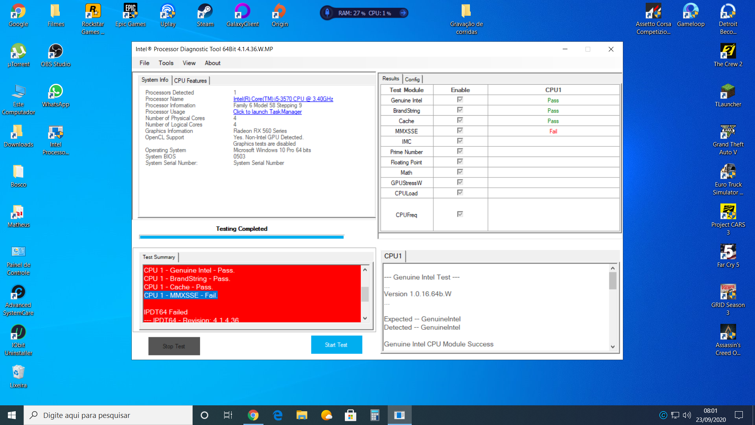Viewport: 755px width, 425px height.
Task: Click the Stop Test button
Action: point(174,346)
